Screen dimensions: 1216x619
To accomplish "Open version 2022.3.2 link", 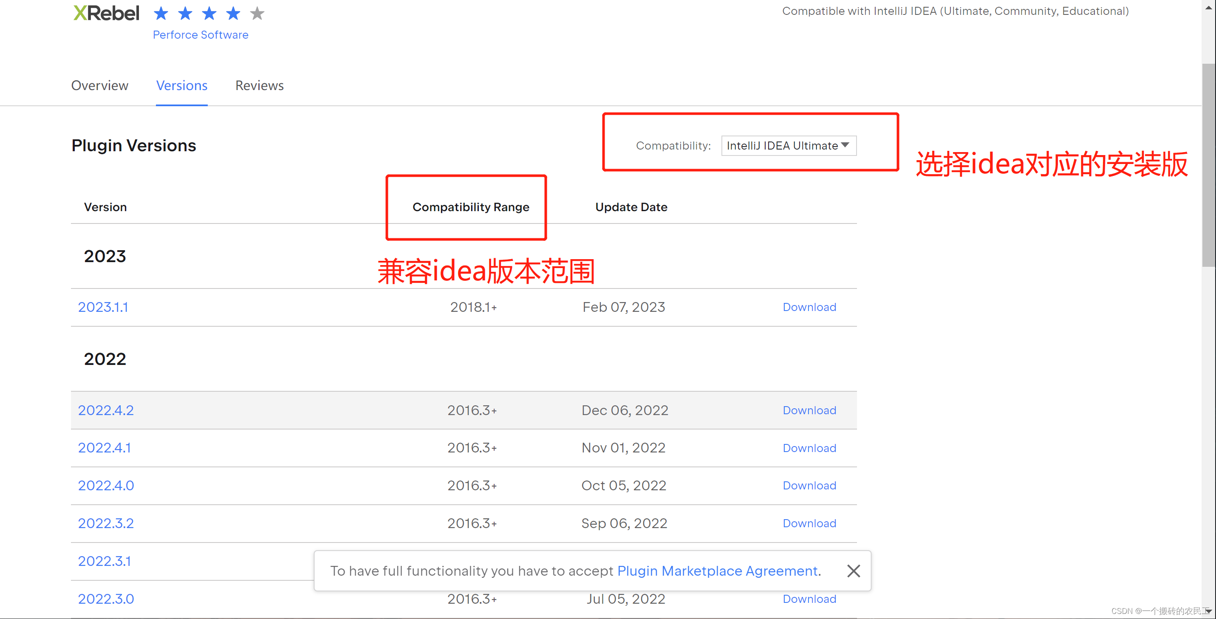I will (x=106, y=523).
